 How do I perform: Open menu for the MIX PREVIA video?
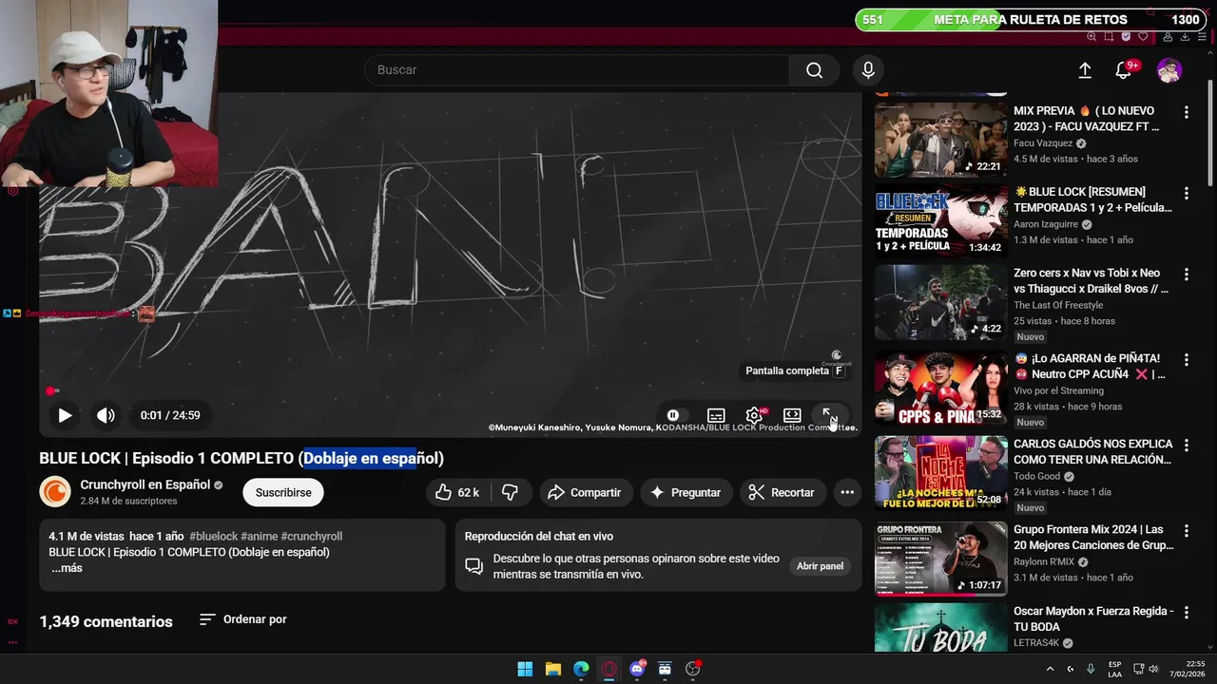tap(1186, 112)
